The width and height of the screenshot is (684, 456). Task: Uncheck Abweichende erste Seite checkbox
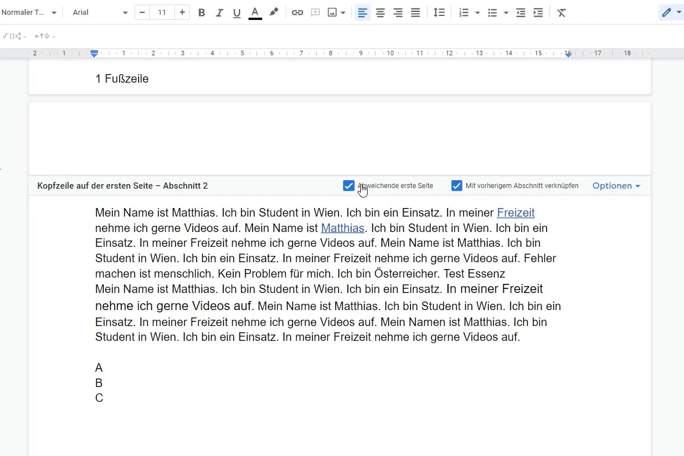(349, 186)
